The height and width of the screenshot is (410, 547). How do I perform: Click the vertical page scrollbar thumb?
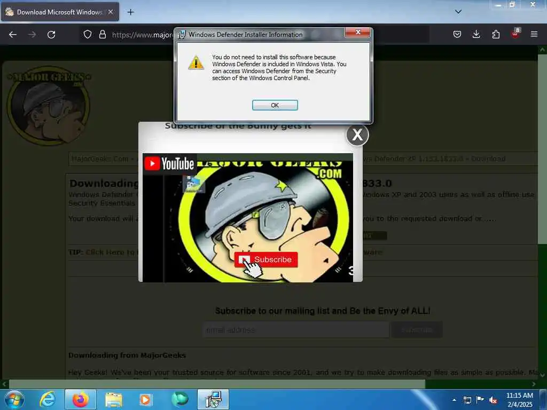tap(542, 149)
